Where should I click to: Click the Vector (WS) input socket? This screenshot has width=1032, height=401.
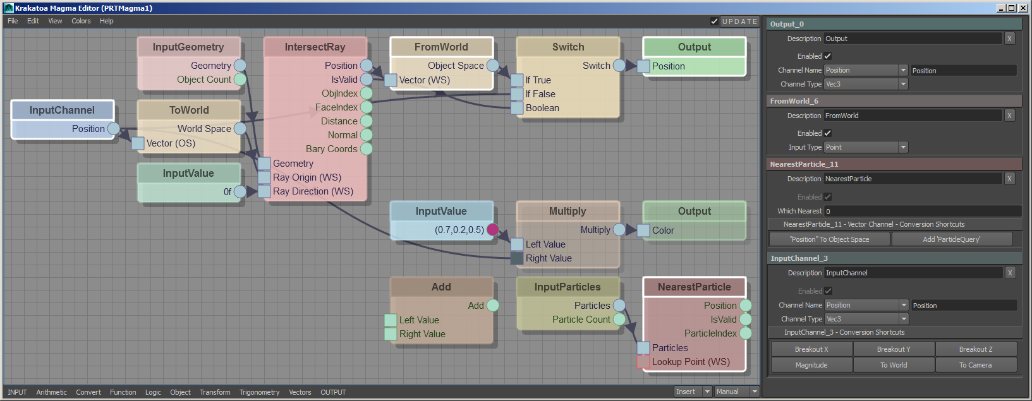point(391,80)
